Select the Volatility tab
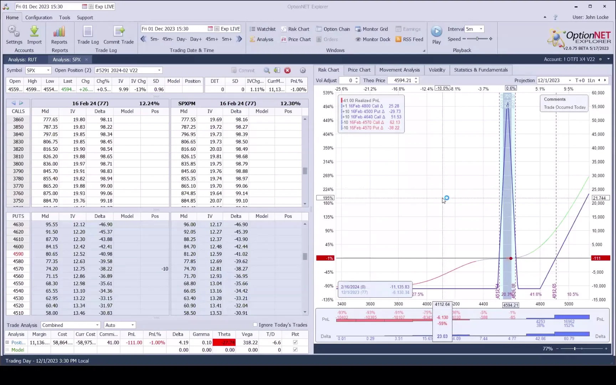The height and width of the screenshot is (385, 616). pyautogui.click(x=437, y=70)
